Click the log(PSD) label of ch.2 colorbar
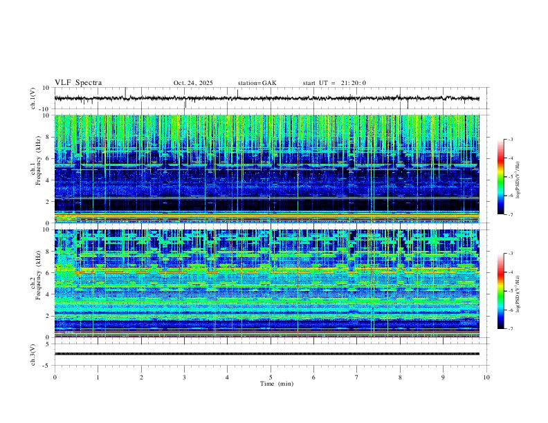The height and width of the screenshot is (423, 548). point(518,294)
